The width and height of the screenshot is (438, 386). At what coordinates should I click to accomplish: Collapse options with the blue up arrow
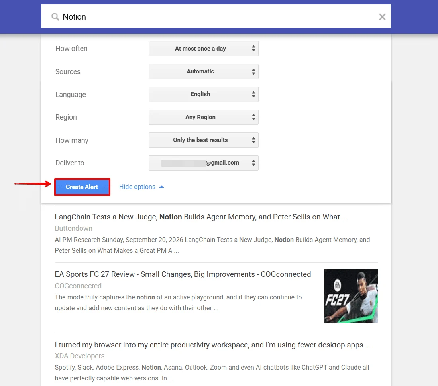coord(161,187)
